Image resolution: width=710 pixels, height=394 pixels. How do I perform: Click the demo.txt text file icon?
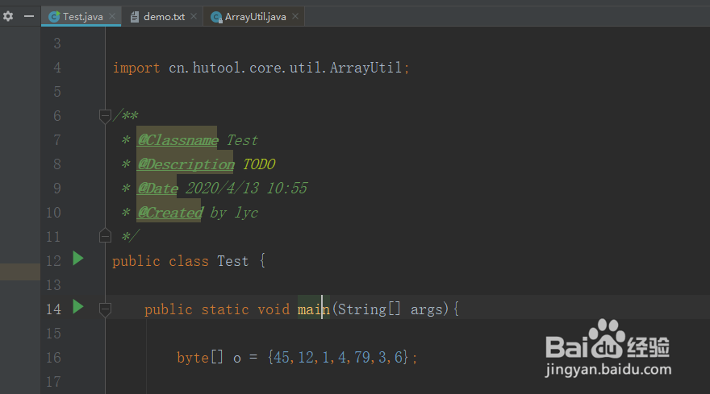click(135, 17)
